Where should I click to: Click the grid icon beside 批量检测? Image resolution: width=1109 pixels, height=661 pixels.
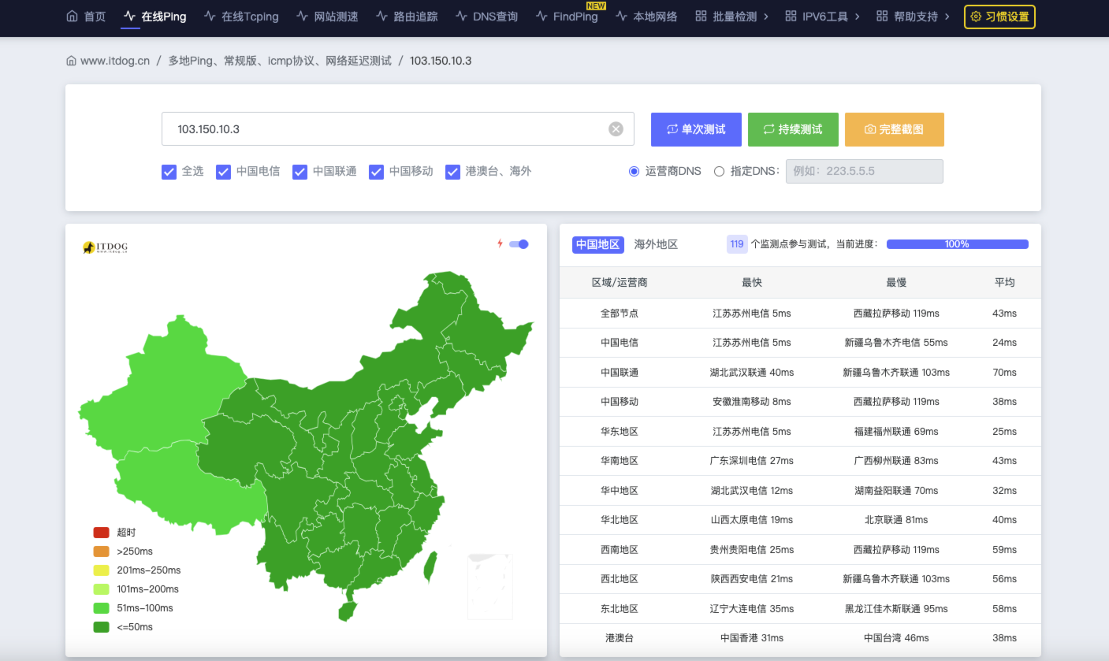[701, 16]
